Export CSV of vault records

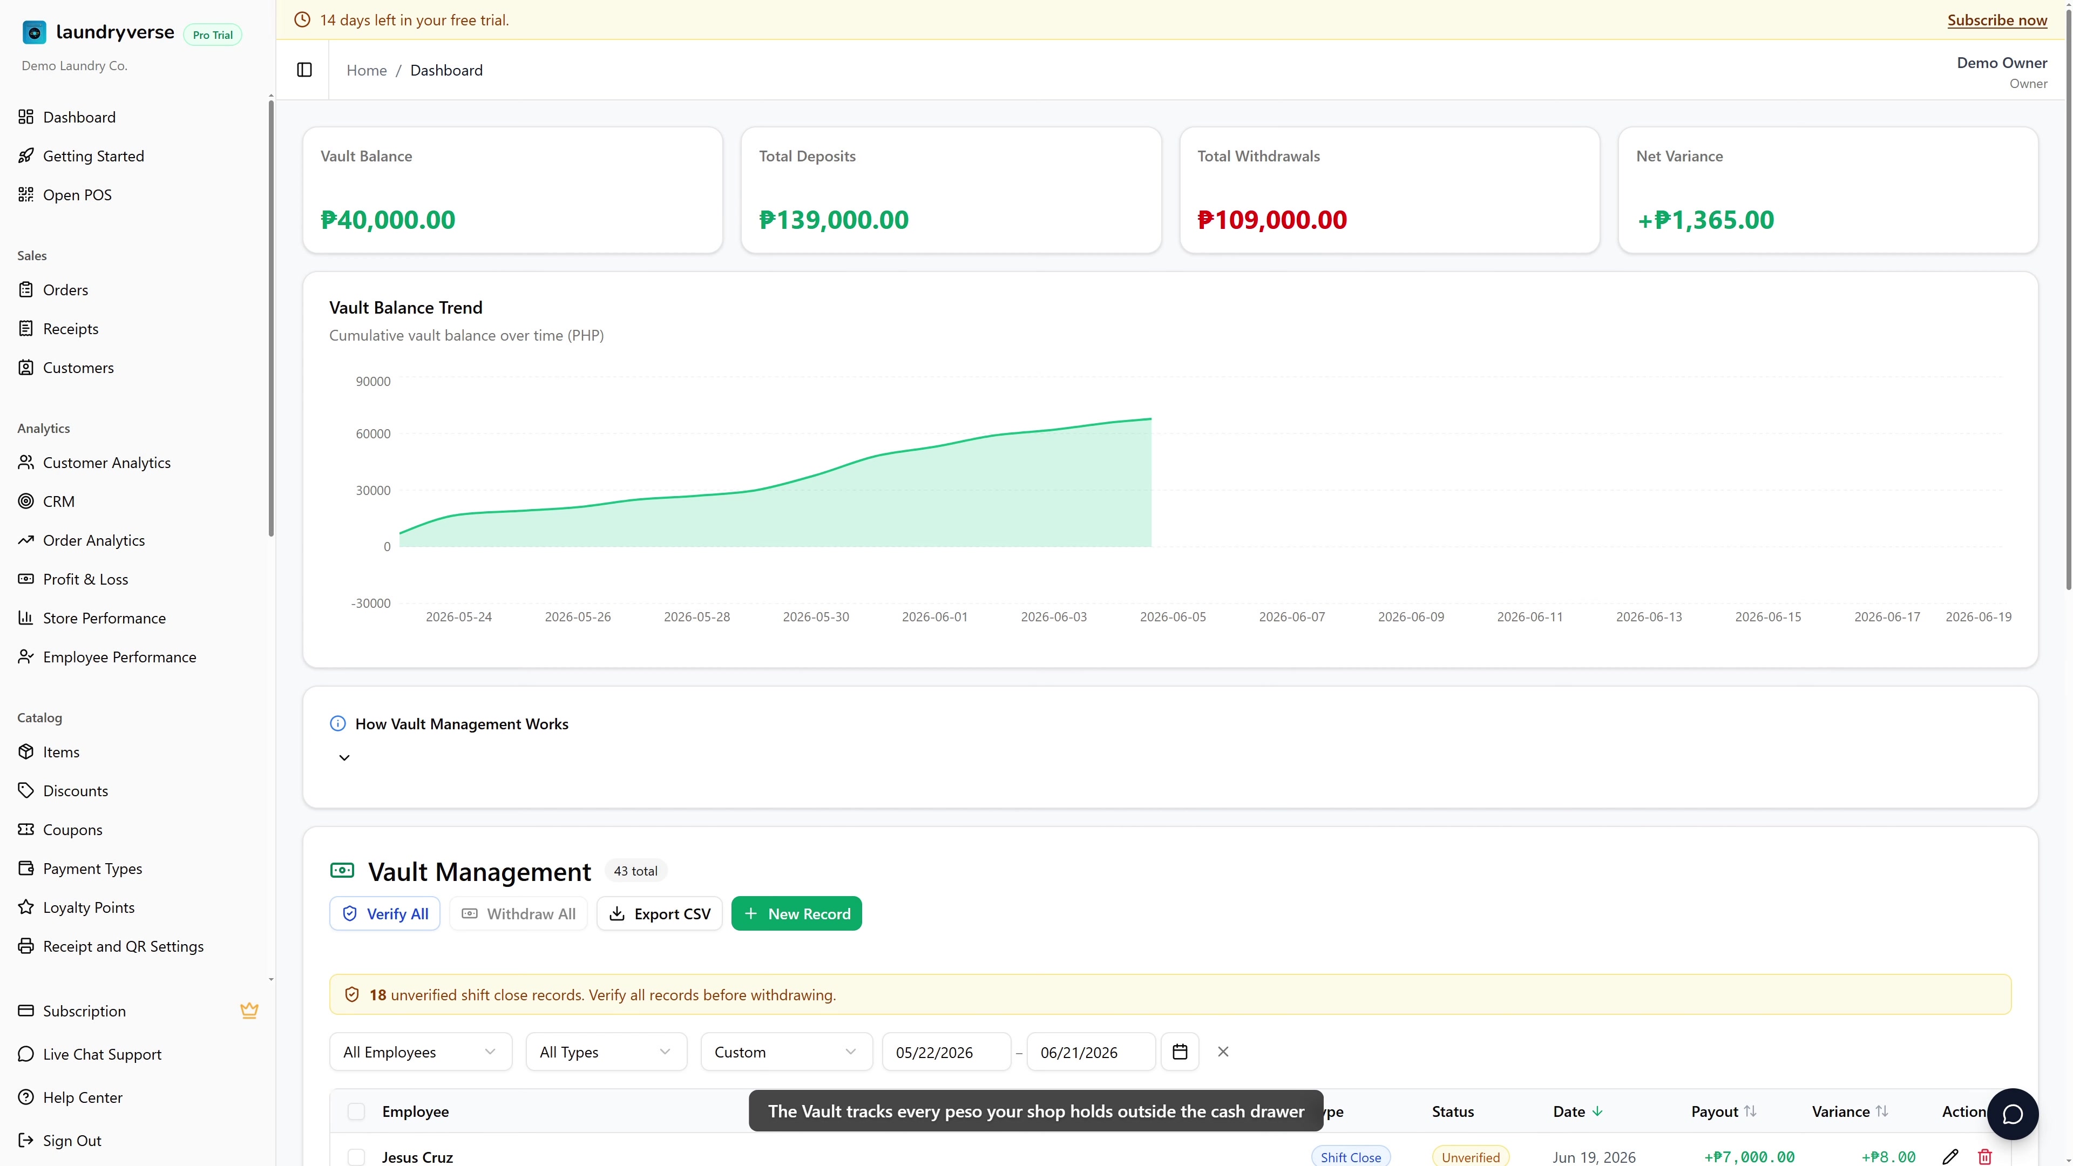pos(660,913)
